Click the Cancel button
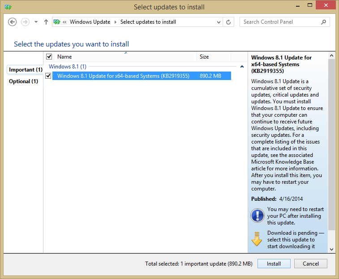This screenshot has height=279, width=339. point(310,264)
